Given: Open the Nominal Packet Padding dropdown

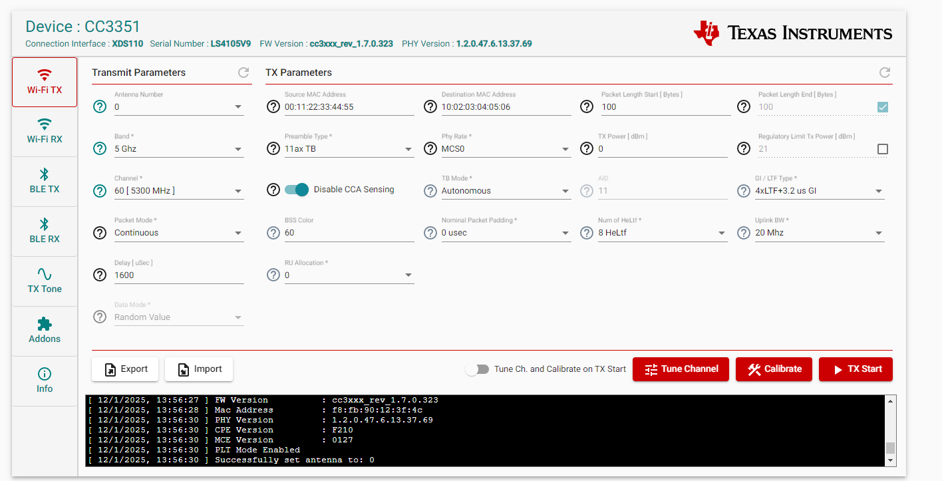Looking at the screenshot, I should click(x=506, y=233).
